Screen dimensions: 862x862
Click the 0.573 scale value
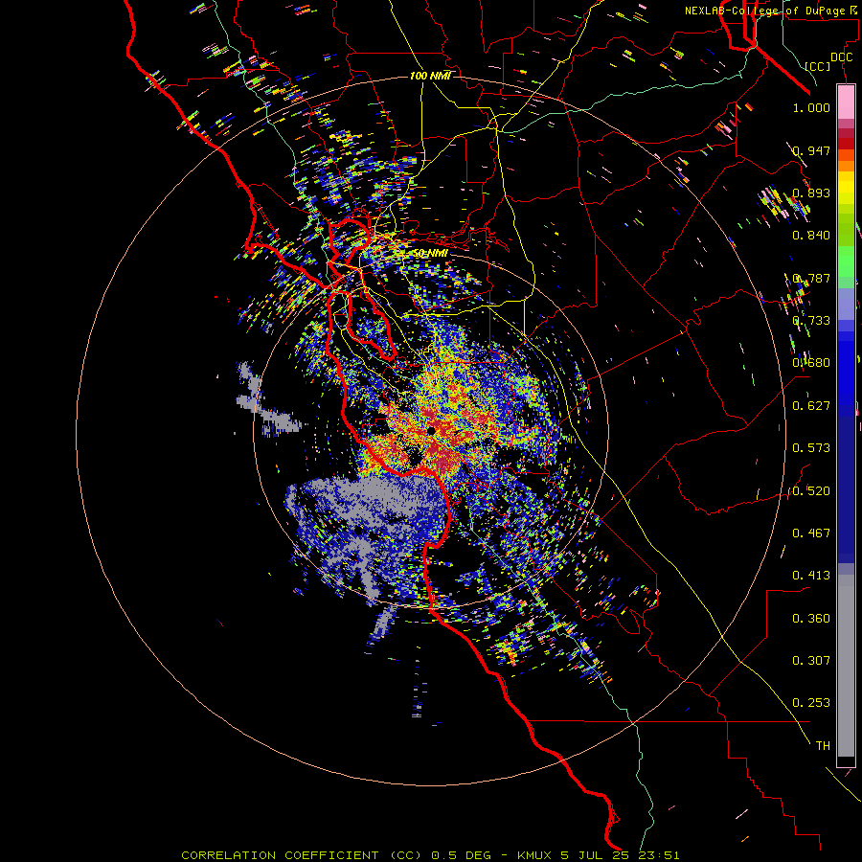click(811, 448)
